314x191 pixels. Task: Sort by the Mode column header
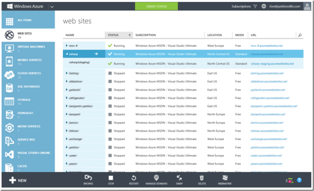[x=239, y=35]
